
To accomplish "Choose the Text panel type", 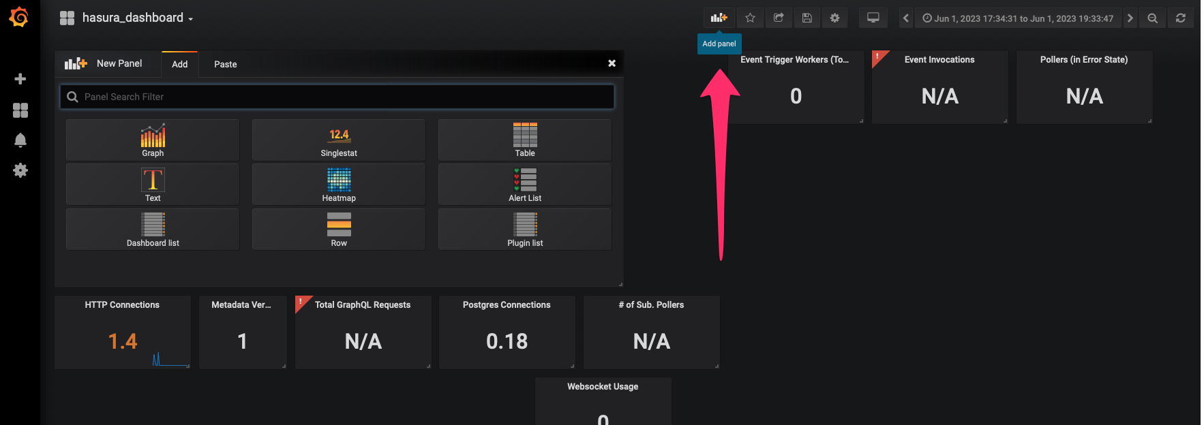I will (153, 185).
